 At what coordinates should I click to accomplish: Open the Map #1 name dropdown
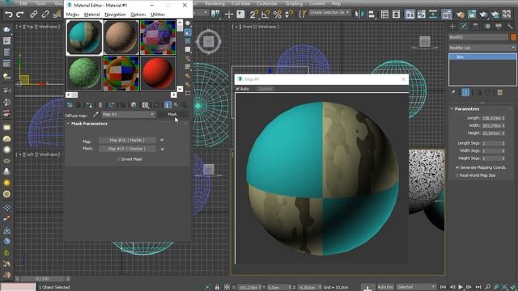[x=128, y=115]
